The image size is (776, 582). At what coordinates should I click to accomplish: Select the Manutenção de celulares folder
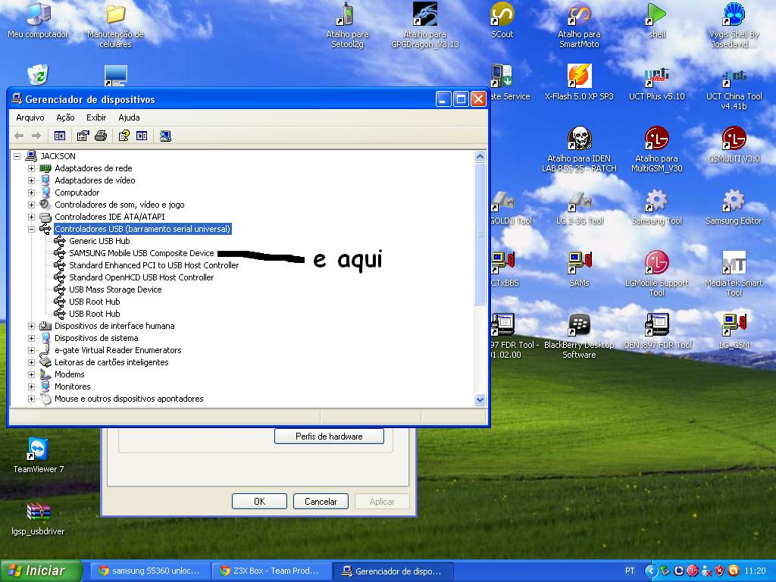pos(115,26)
